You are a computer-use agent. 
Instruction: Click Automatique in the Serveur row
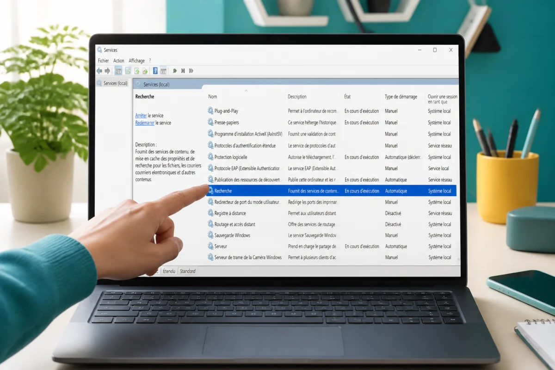tap(396, 247)
